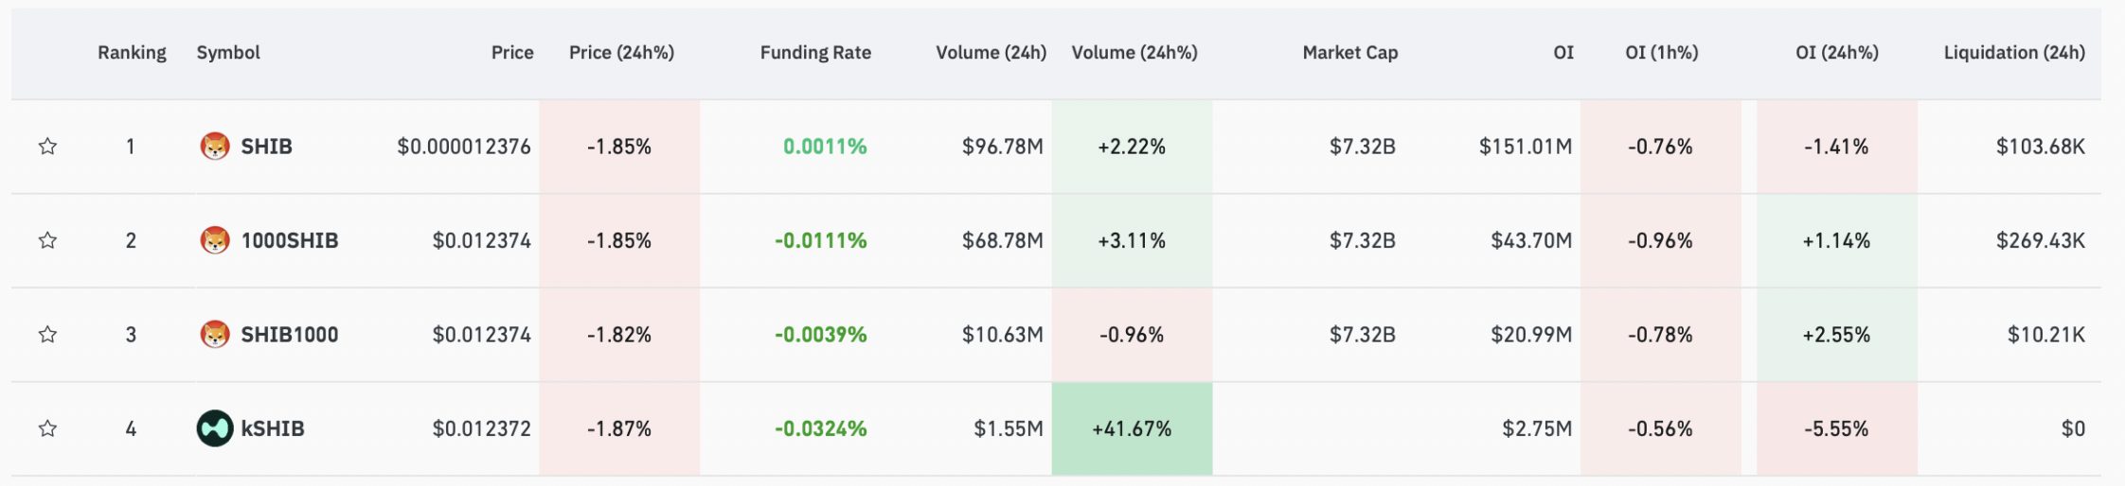Select OI change -5.55%
The height and width of the screenshot is (486, 2125).
pyautogui.click(x=1836, y=428)
